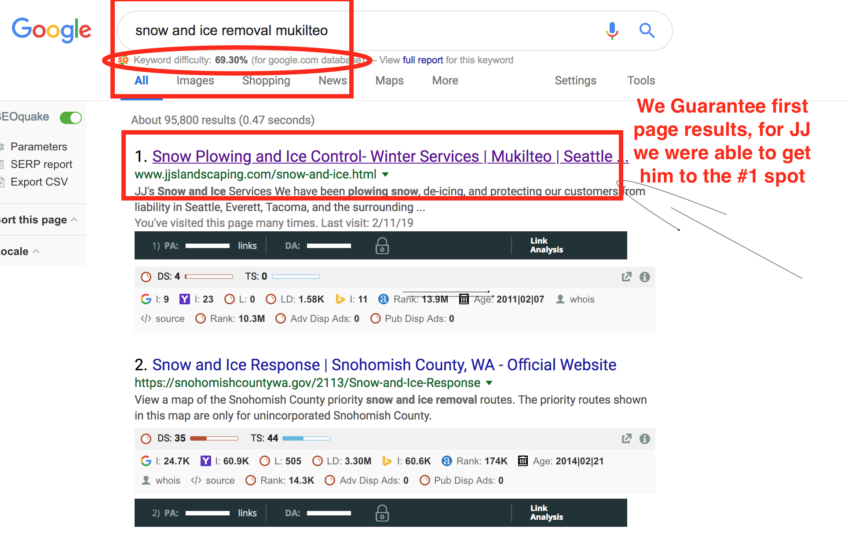Viewport: 848px width, 540px height.
Task: Click the DS score bar of first result
Action: [x=209, y=277]
